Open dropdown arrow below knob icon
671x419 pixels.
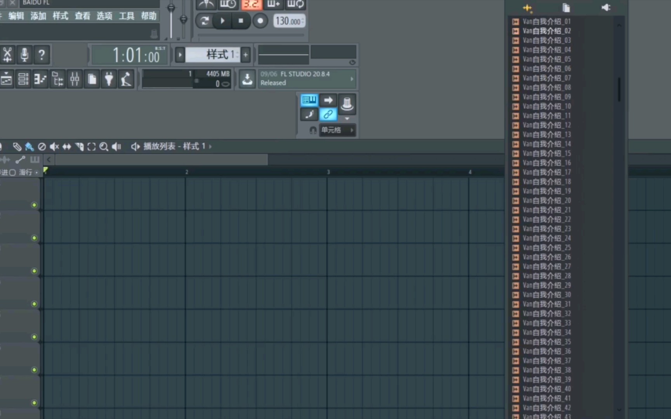click(x=347, y=119)
